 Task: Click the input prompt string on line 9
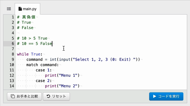[104, 59]
